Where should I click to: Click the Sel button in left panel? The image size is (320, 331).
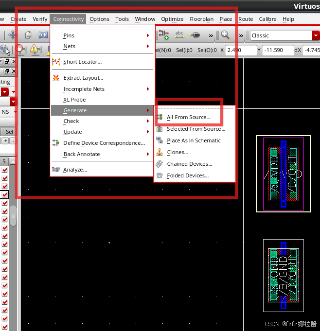pyautogui.click(x=9, y=132)
